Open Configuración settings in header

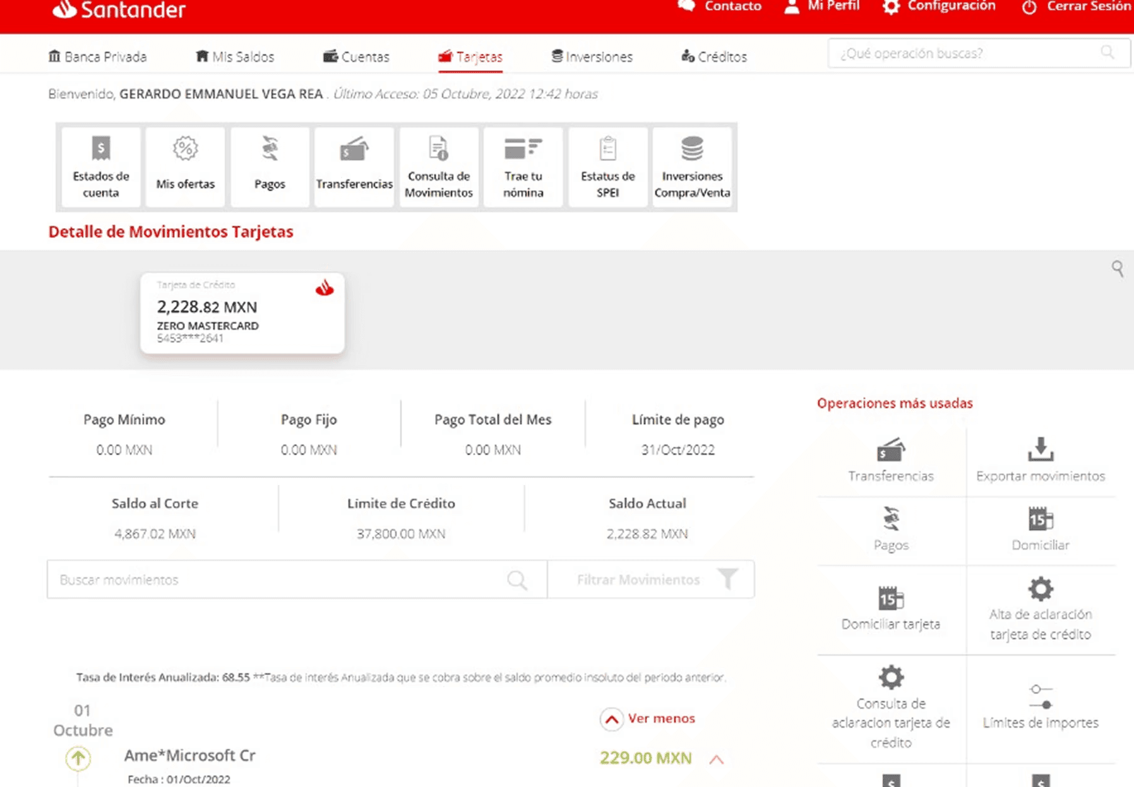tap(939, 6)
